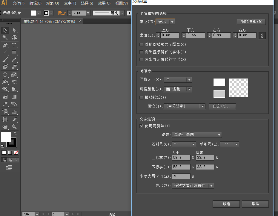Enable 突出显示替代的字体 checkbox
The image size is (278, 216).
tap(141, 52)
